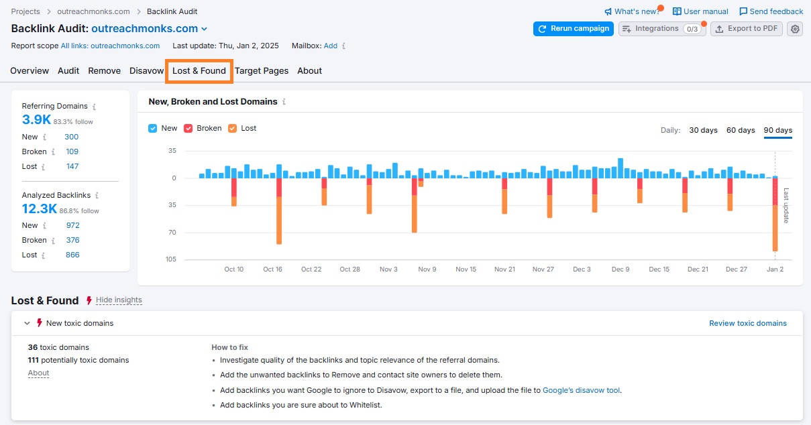This screenshot has width=811, height=425.
Task: Open Google's disavow tool link
Action: point(582,390)
